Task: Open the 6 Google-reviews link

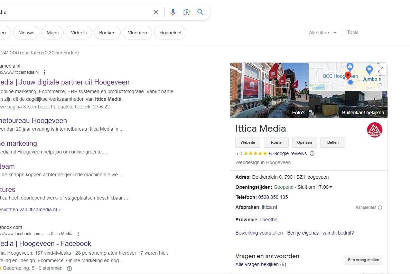Action: [x=288, y=153]
